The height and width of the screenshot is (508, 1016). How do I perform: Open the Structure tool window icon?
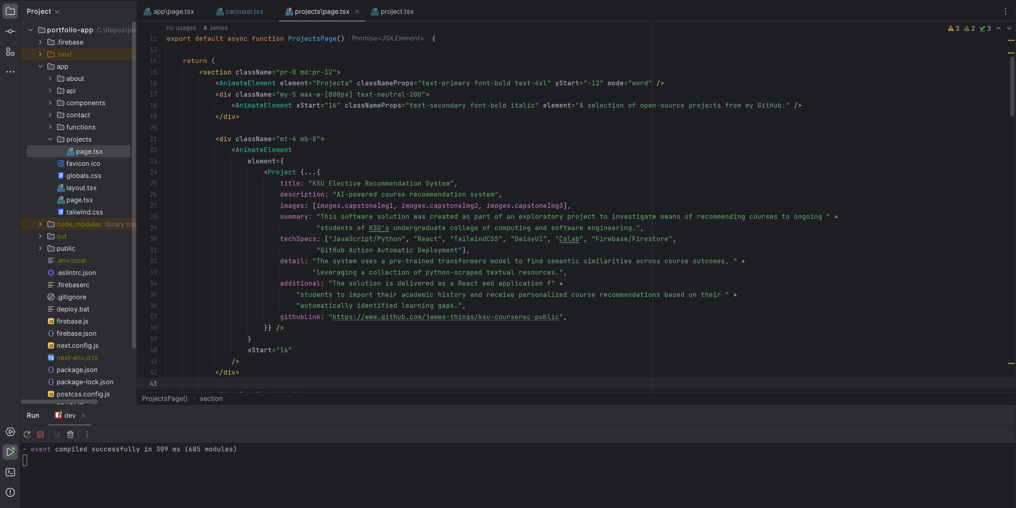(10, 52)
